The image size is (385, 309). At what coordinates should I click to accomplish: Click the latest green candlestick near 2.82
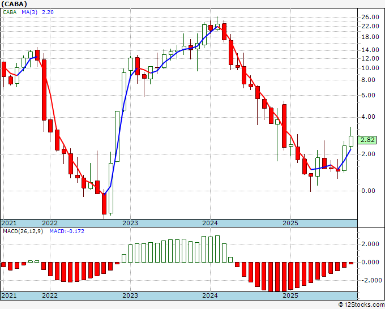351,141
